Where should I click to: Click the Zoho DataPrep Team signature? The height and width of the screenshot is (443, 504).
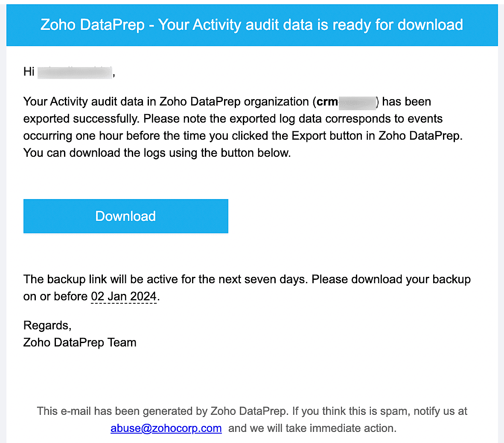[x=80, y=343]
